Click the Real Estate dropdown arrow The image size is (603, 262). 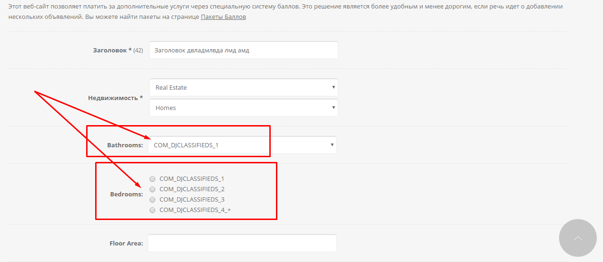pos(333,87)
